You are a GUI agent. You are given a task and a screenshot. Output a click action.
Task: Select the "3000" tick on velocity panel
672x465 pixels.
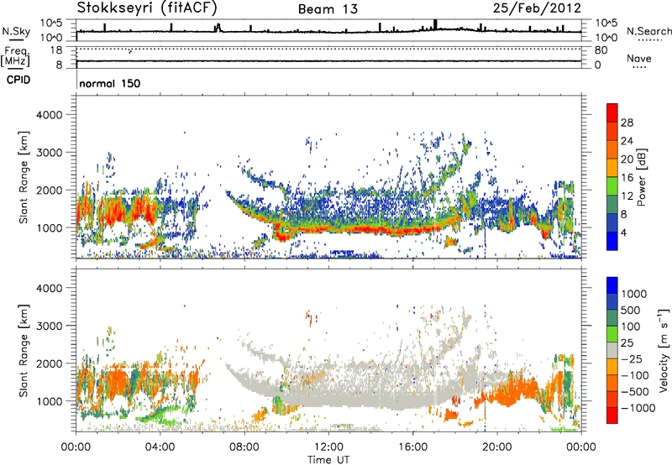50,326
